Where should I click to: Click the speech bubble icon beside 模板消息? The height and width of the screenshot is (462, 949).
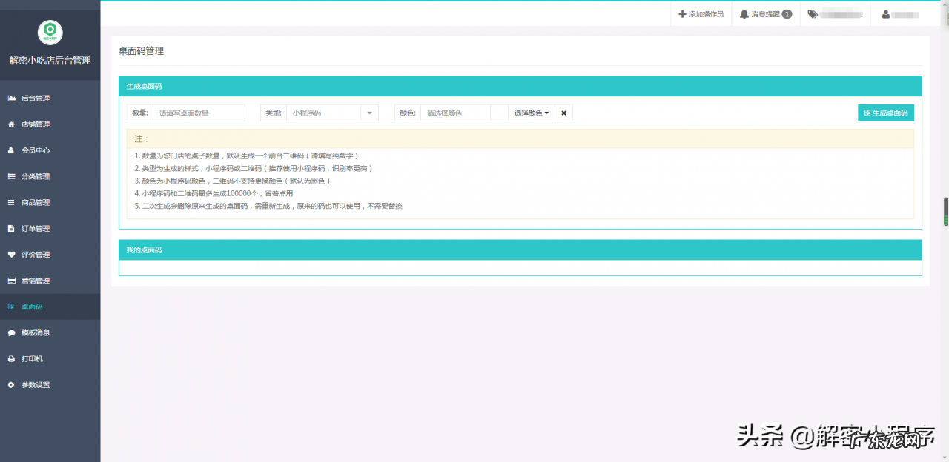click(11, 333)
